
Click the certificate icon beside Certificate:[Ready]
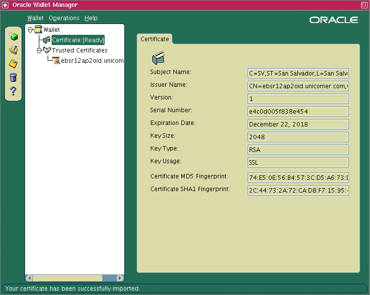click(x=47, y=40)
